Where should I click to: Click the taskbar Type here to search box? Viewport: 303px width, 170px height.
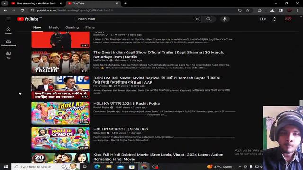(45, 167)
